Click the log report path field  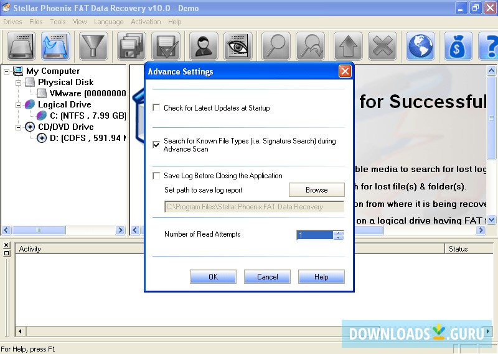(x=254, y=207)
